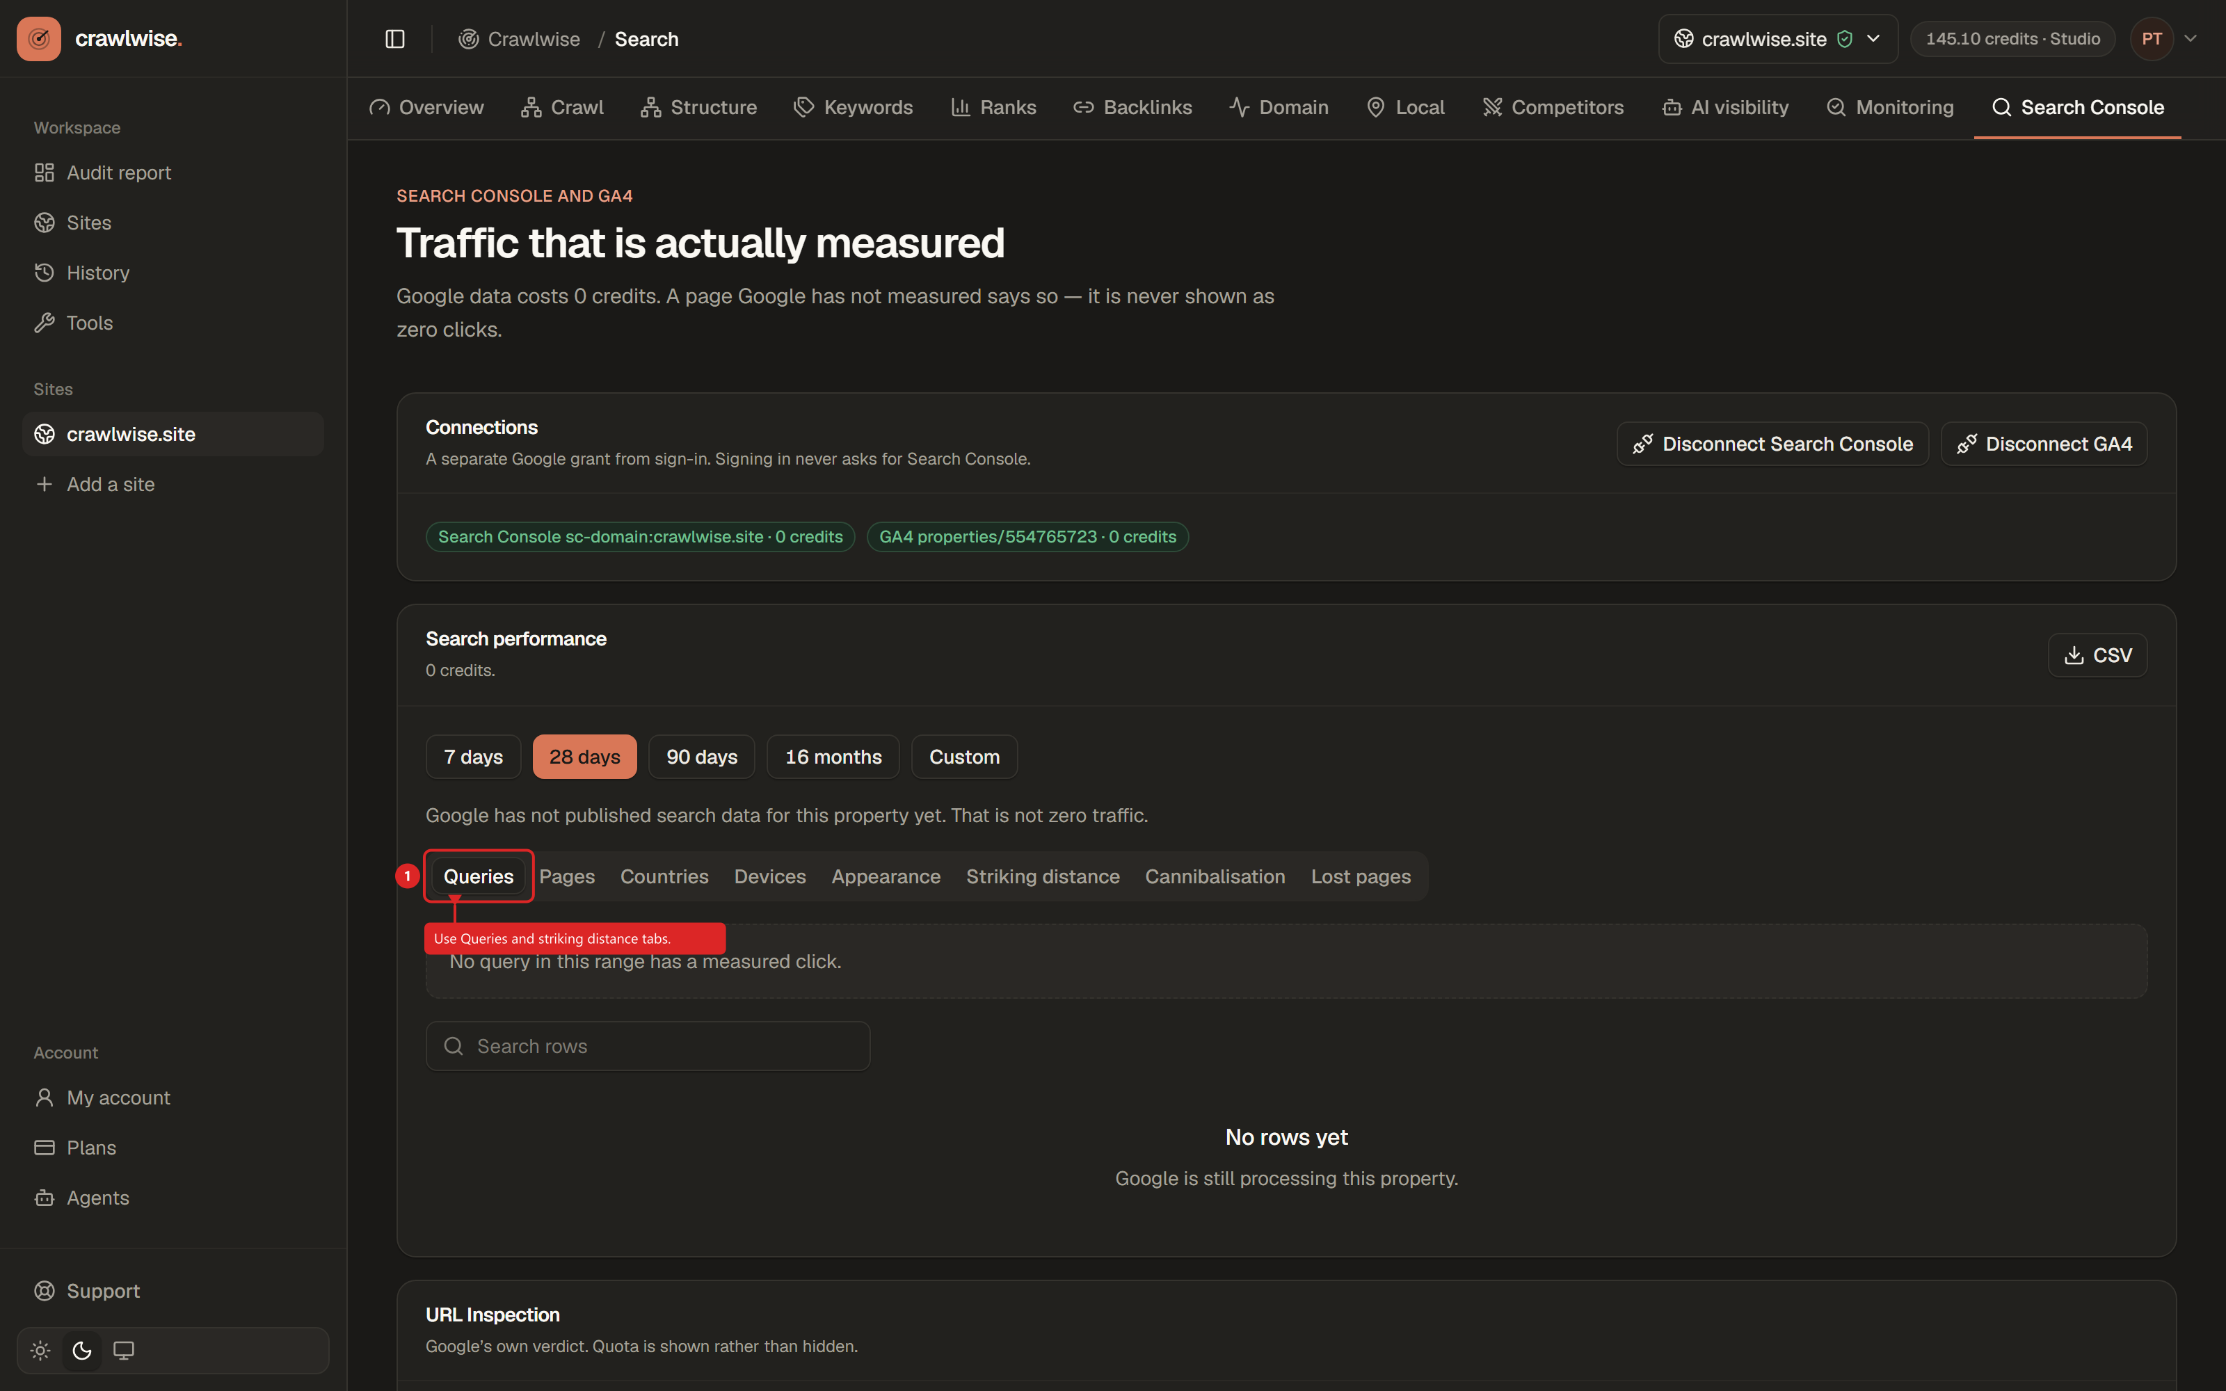
Task: Click Add a site
Action: (173, 484)
